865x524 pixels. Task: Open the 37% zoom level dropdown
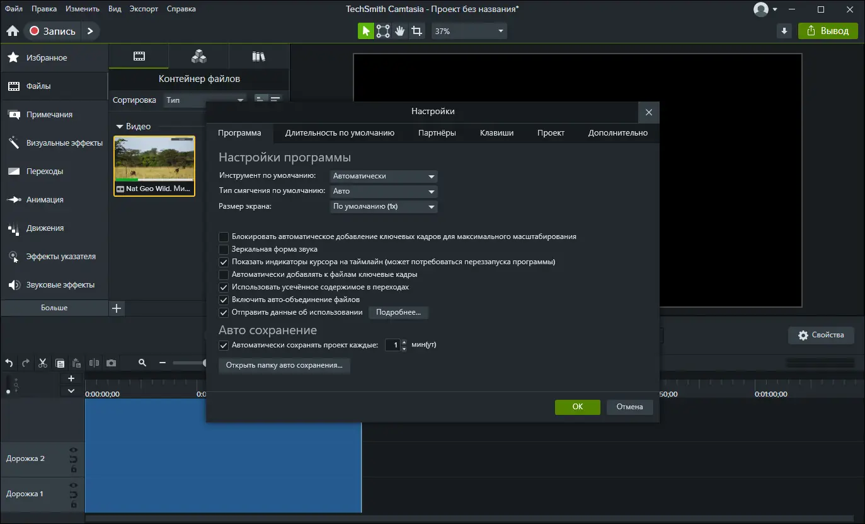pyautogui.click(x=469, y=31)
